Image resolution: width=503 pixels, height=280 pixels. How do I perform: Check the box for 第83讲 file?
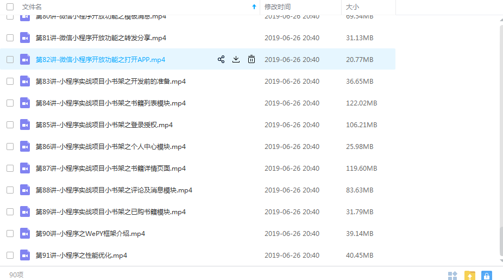(10, 81)
